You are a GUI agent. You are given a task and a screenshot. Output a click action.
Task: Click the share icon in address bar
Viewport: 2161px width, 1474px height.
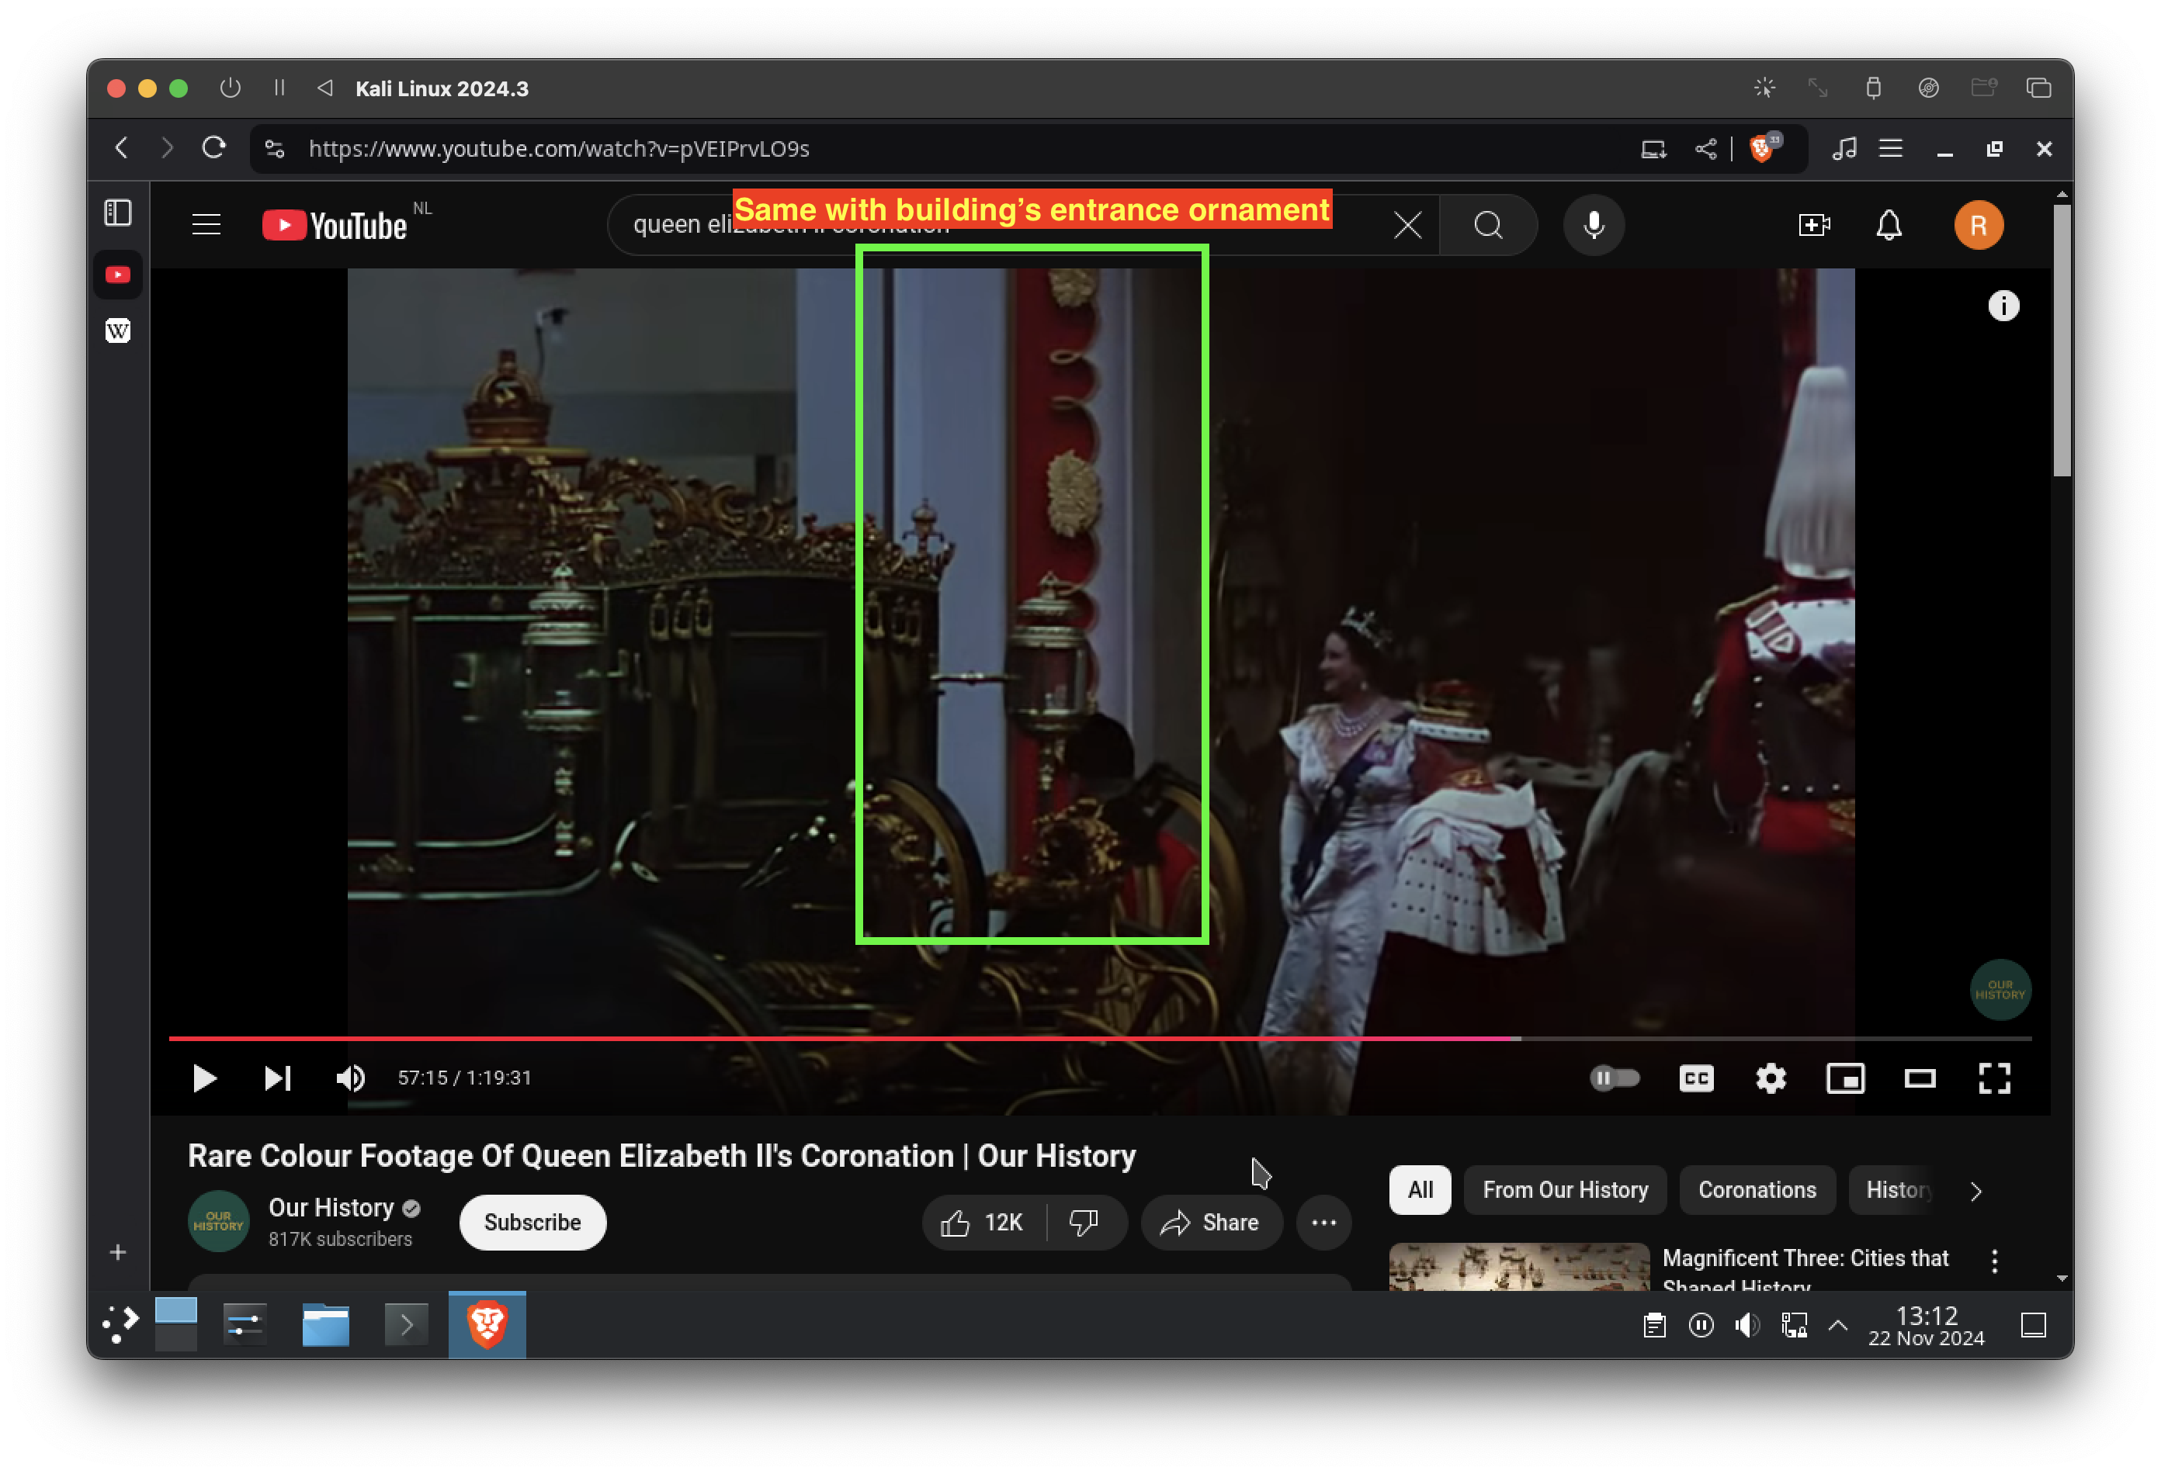1705,149
